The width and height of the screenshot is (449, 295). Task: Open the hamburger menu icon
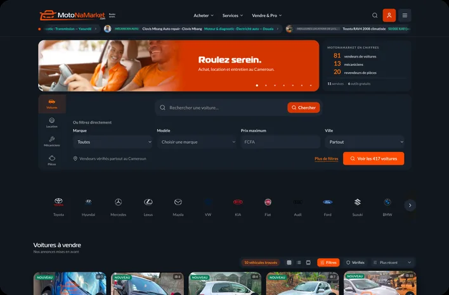[405, 15]
